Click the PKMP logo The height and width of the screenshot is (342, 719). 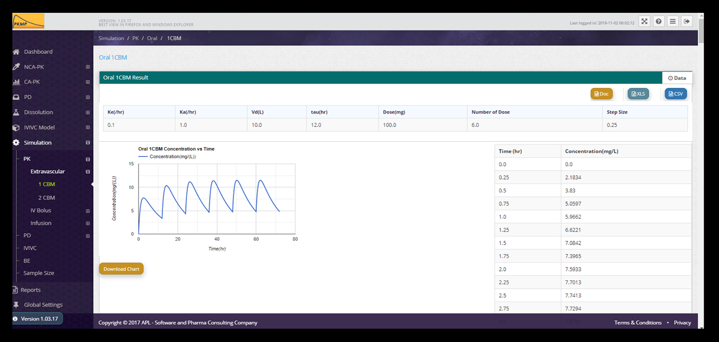coord(28,21)
